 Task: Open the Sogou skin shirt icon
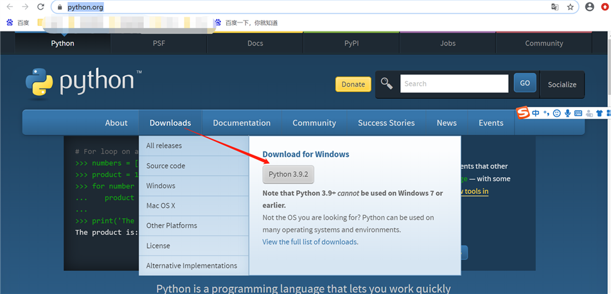[x=599, y=114]
